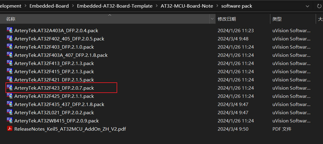Select the AT32A403A_DFP.2.0.4 pack file icon
Viewport: 323px width, 144px height.
tap(10, 30)
